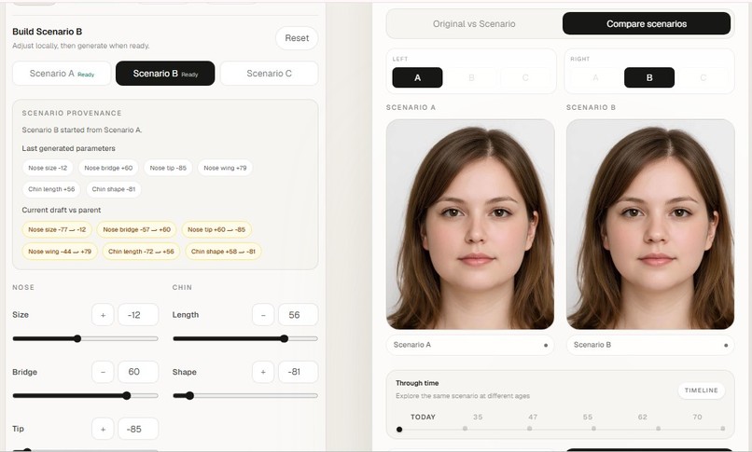Select the TODAY timeline point
The image size is (752, 452).
[399, 429]
